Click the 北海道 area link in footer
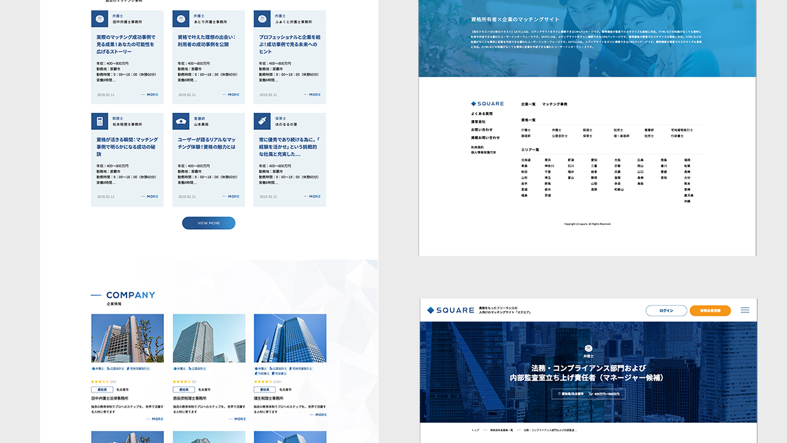This screenshot has width=787, height=443. [x=525, y=159]
